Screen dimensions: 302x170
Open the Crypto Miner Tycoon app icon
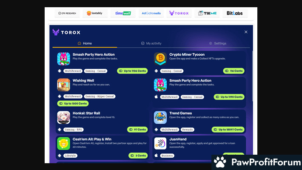(x=160, y=59)
